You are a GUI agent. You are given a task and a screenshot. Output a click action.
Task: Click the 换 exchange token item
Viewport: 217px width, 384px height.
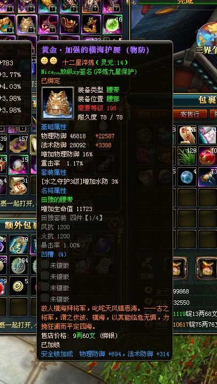tap(19, 265)
